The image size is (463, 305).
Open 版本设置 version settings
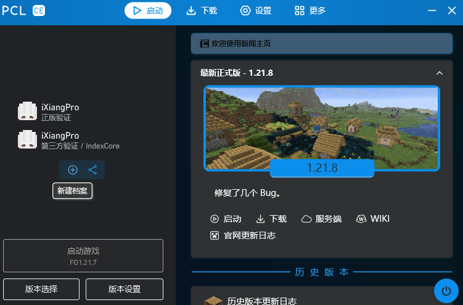coord(125,289)
